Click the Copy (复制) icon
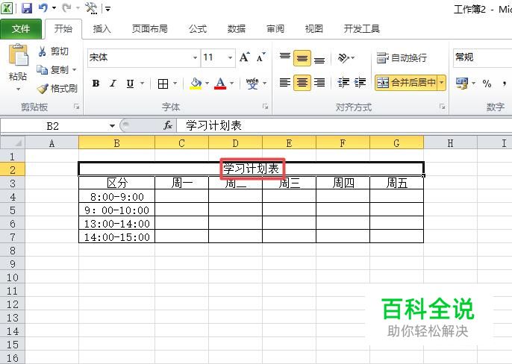The width and height of the screenshot is (512, 364). click(x=42, y=69)
